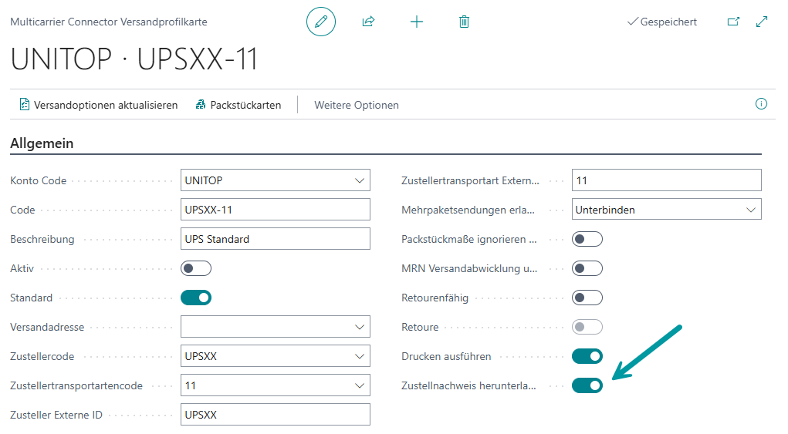788x434 pixels.
Task: Click the Beschreibung field with UPS Standard
Action: tap(275, 239)
